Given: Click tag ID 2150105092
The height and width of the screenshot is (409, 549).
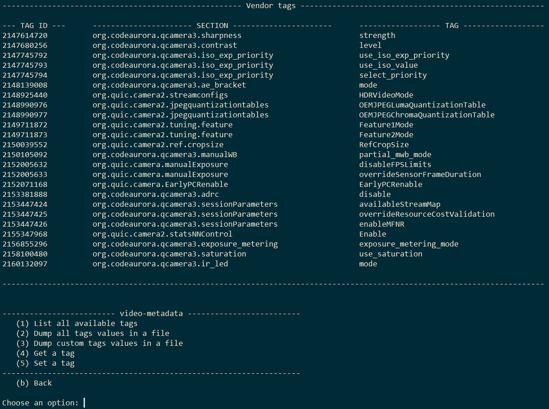Looking at the screenshot, I should 25,154.
